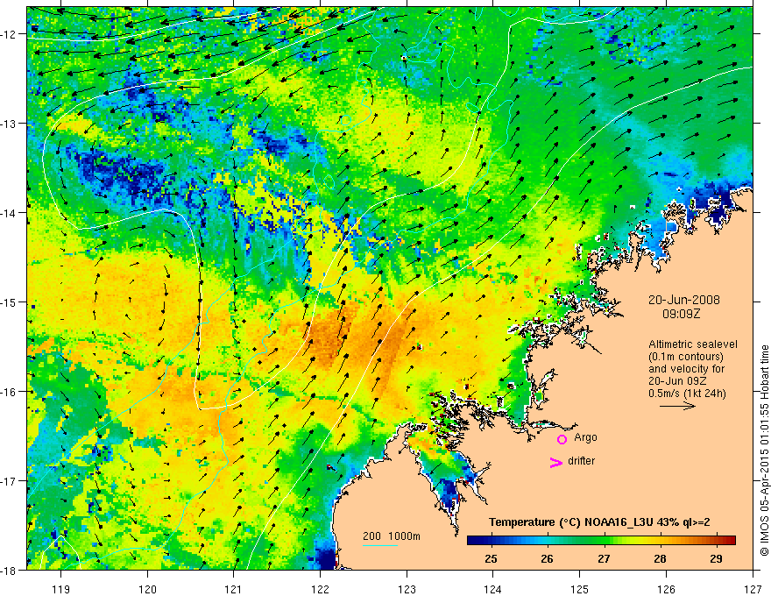
Task: Click the '20-Jun-2008' date text
Action: (684, 300)
